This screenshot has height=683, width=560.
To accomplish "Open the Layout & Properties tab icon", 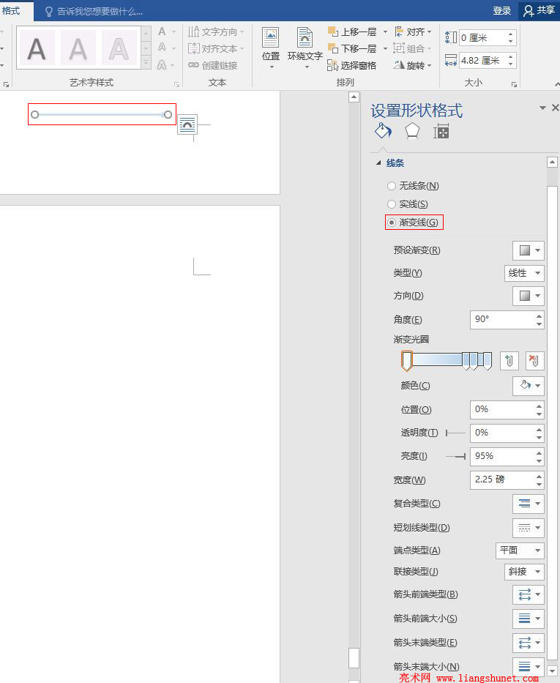I will click(x=441, y=131).
